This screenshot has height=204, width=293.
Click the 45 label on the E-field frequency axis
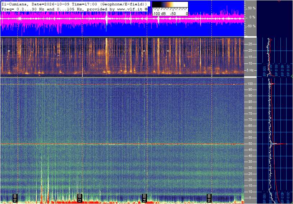250,150
